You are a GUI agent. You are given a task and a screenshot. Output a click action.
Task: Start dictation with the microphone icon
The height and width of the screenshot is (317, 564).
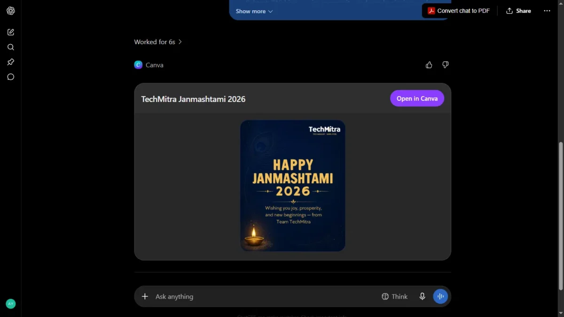click(423, 296)
